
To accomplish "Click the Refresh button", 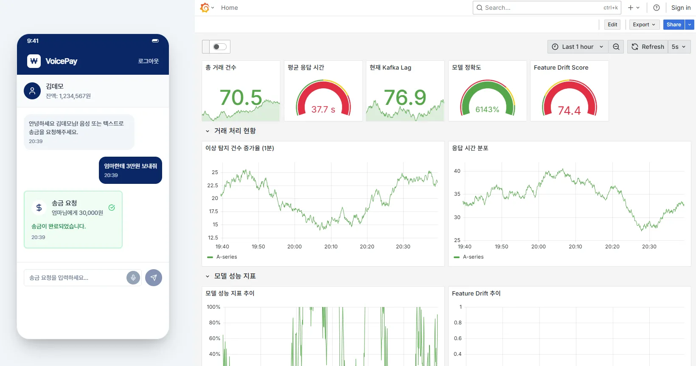I will click(648, 47).
